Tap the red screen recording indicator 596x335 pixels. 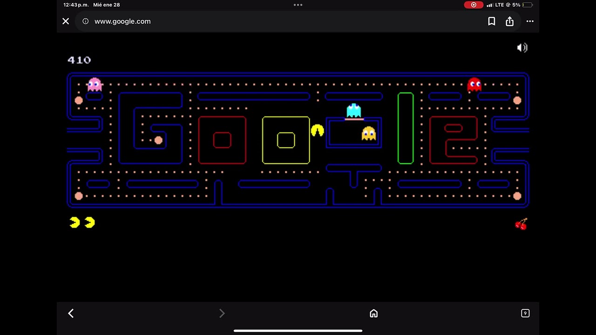[474, 5]
